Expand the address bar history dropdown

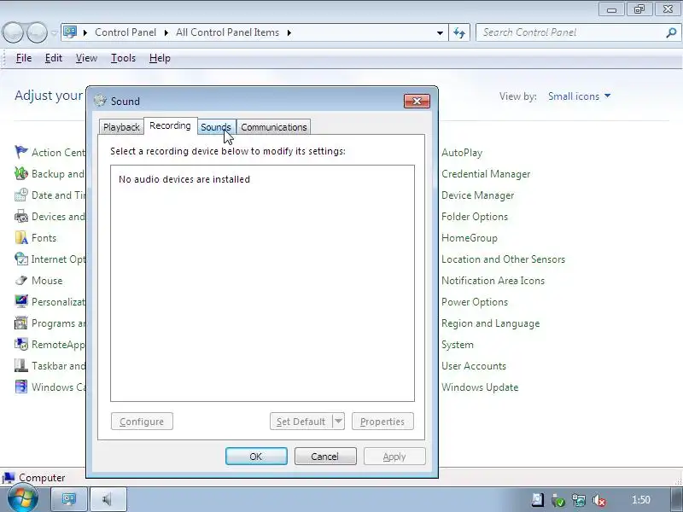click(x=440, y=32)
